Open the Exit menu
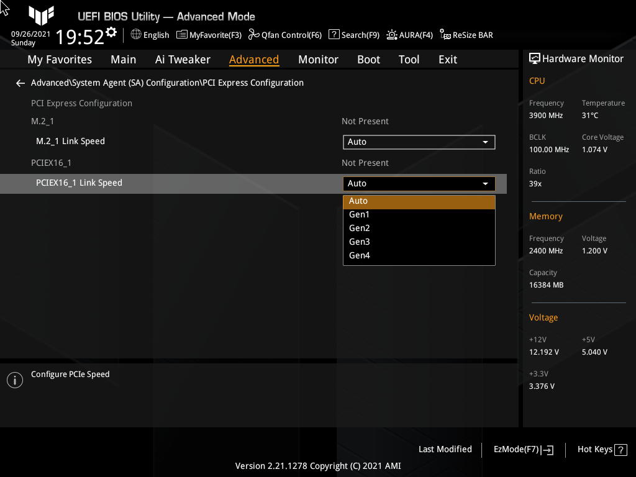Image resolution: width=636 pixels, height=477 pixels. (x=447, y=59)
